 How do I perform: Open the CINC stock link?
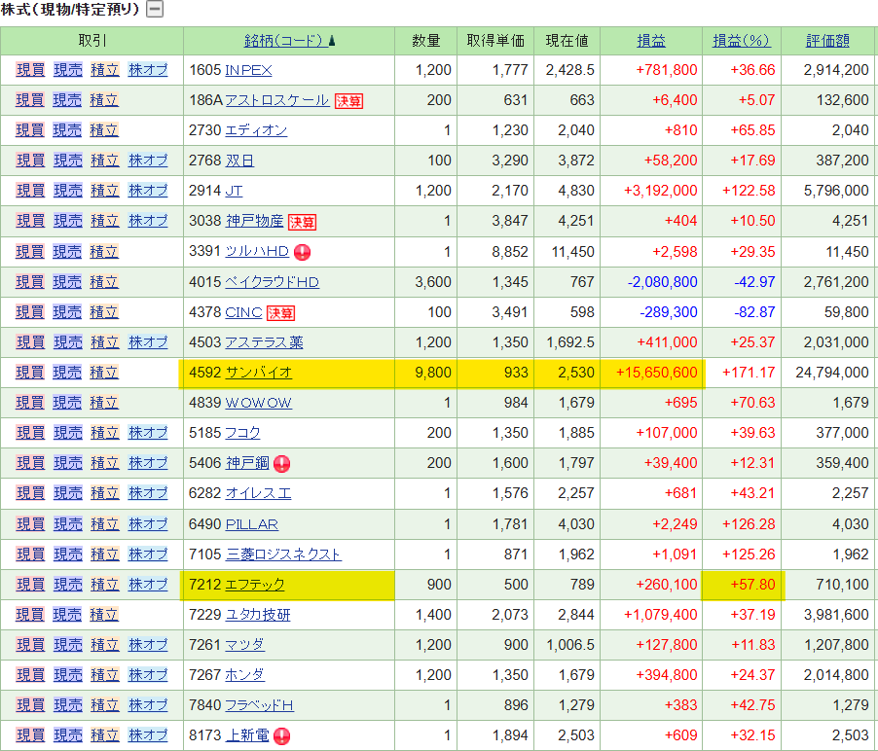[243, 312]
